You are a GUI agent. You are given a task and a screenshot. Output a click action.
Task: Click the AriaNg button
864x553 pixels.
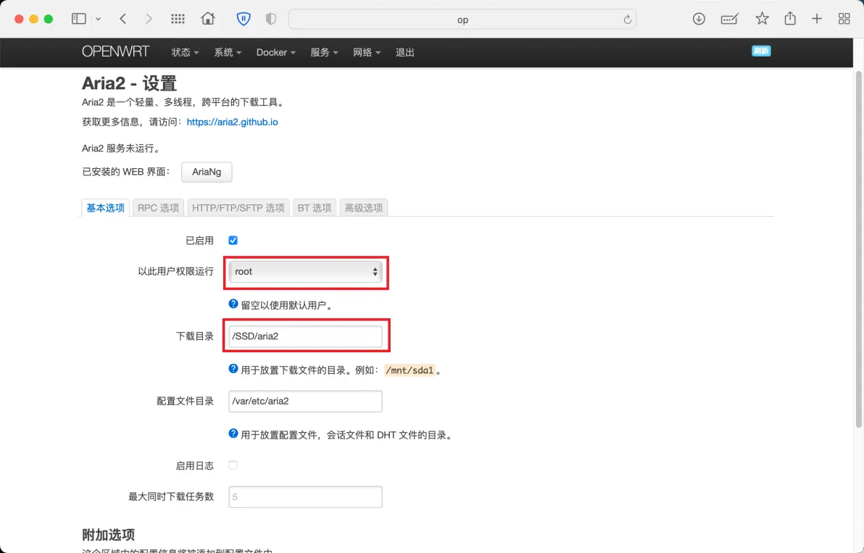tap(207, 172)
